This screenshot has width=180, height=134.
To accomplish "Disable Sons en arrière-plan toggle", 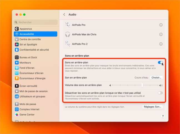I will (160, 62).
